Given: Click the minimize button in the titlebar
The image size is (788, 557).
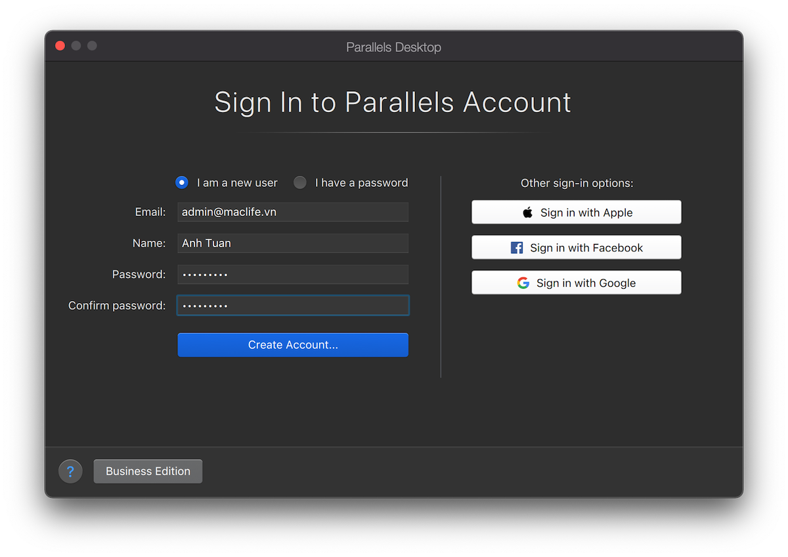Looking at the screenshot, I should (76, 45).
